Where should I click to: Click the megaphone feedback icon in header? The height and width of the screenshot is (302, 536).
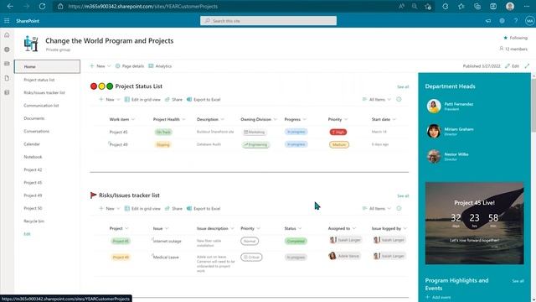pos(488,21)
